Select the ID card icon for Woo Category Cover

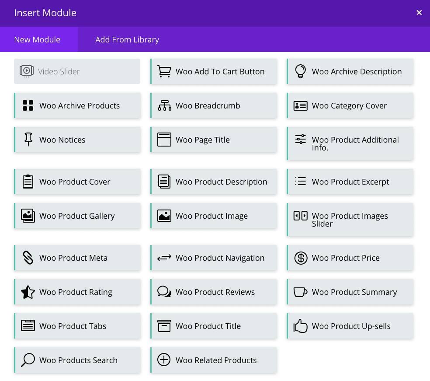[301, 106]
